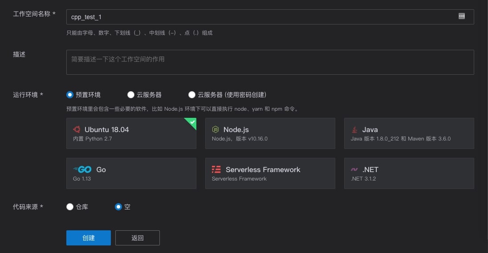The image size is (488, 253).
Task: Select the 云服务器 radio option
Action: click(131, 95)
